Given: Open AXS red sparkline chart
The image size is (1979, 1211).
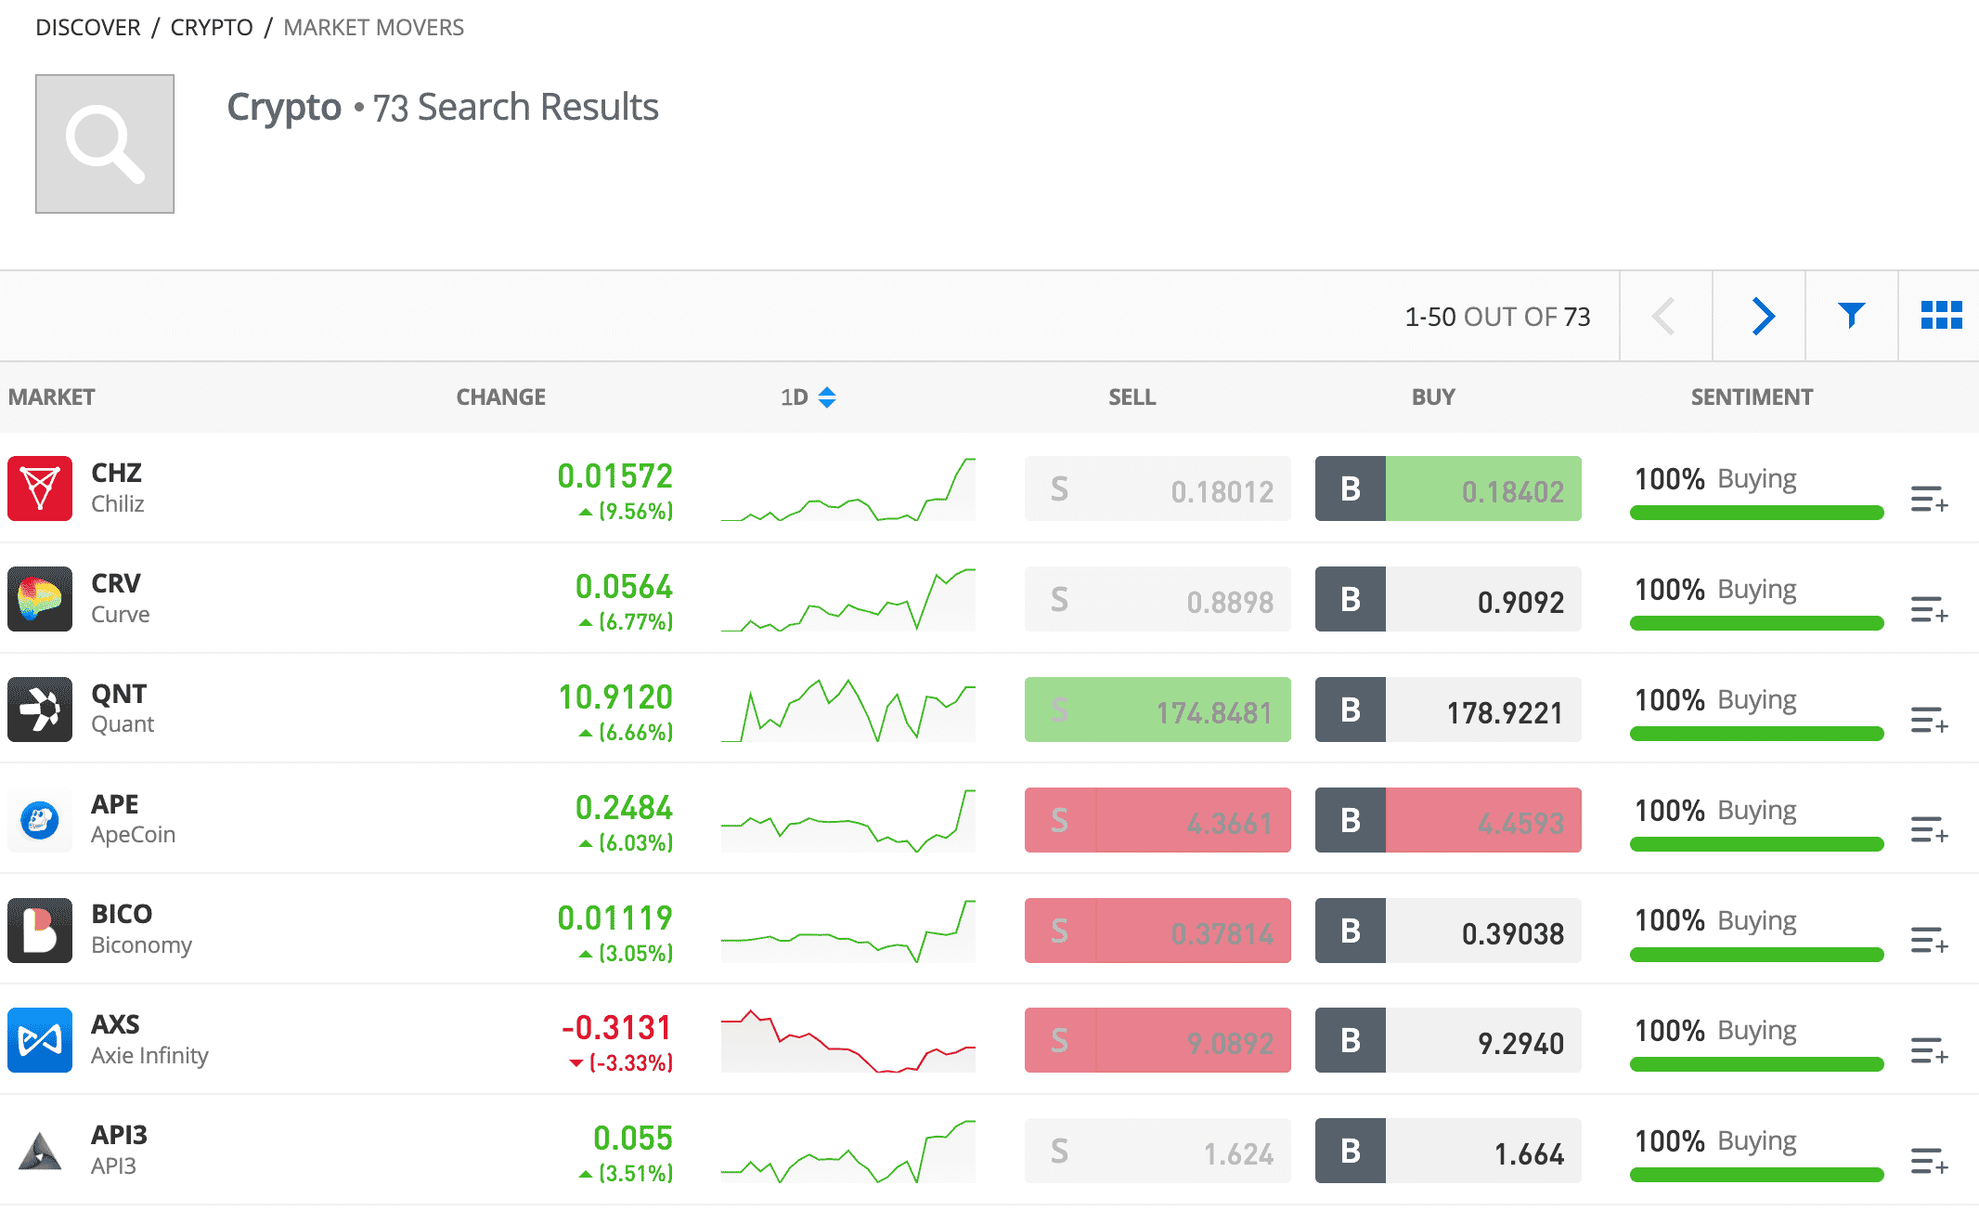Looking at the screenshot, I should (848, 1041).
